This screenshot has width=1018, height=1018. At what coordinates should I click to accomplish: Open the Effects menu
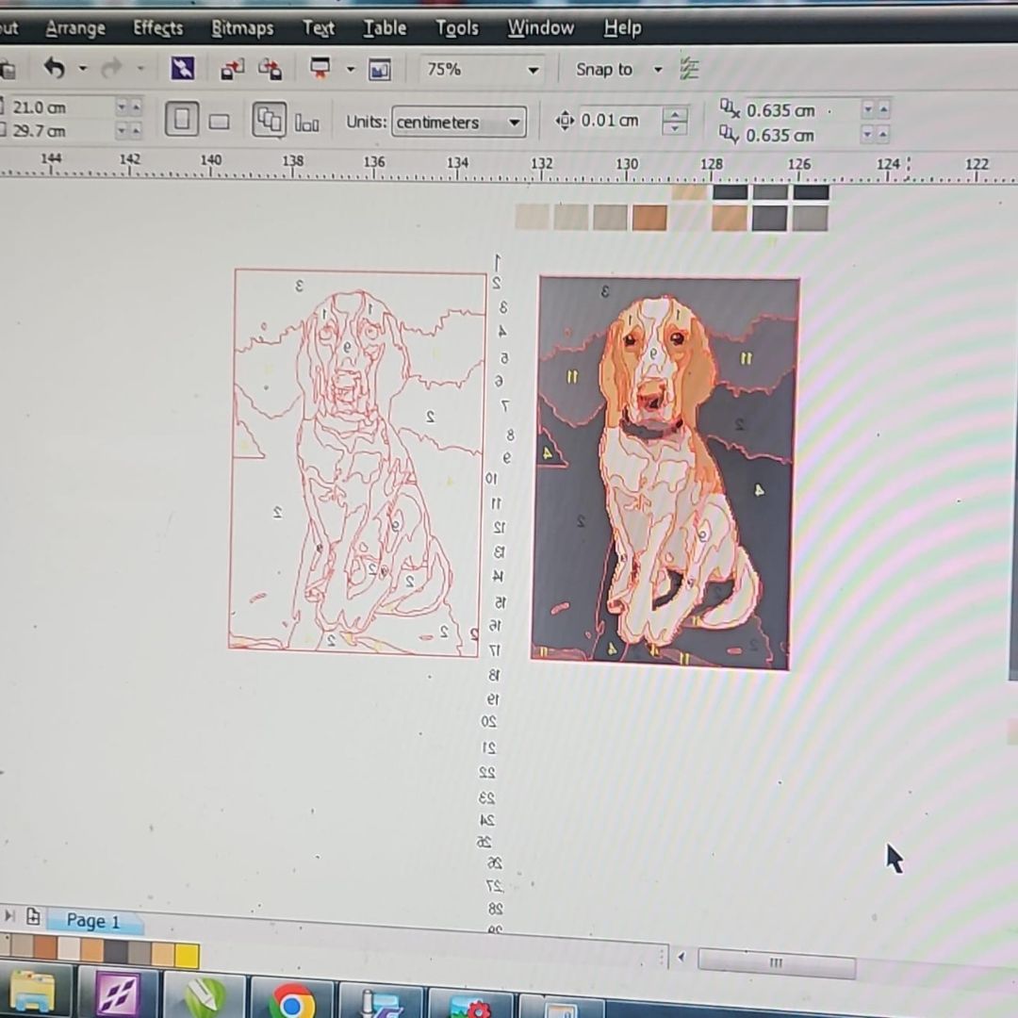click(x=157, y=28)
